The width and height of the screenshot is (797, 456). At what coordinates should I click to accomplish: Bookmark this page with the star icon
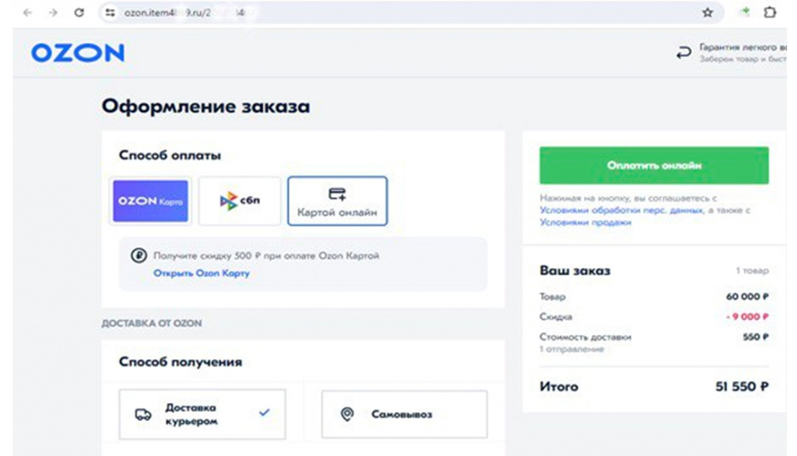(707, 12)
